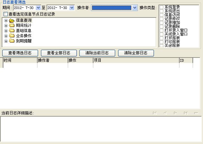
Task: Go to next log record arrow
Action: (x=175, y=113)
